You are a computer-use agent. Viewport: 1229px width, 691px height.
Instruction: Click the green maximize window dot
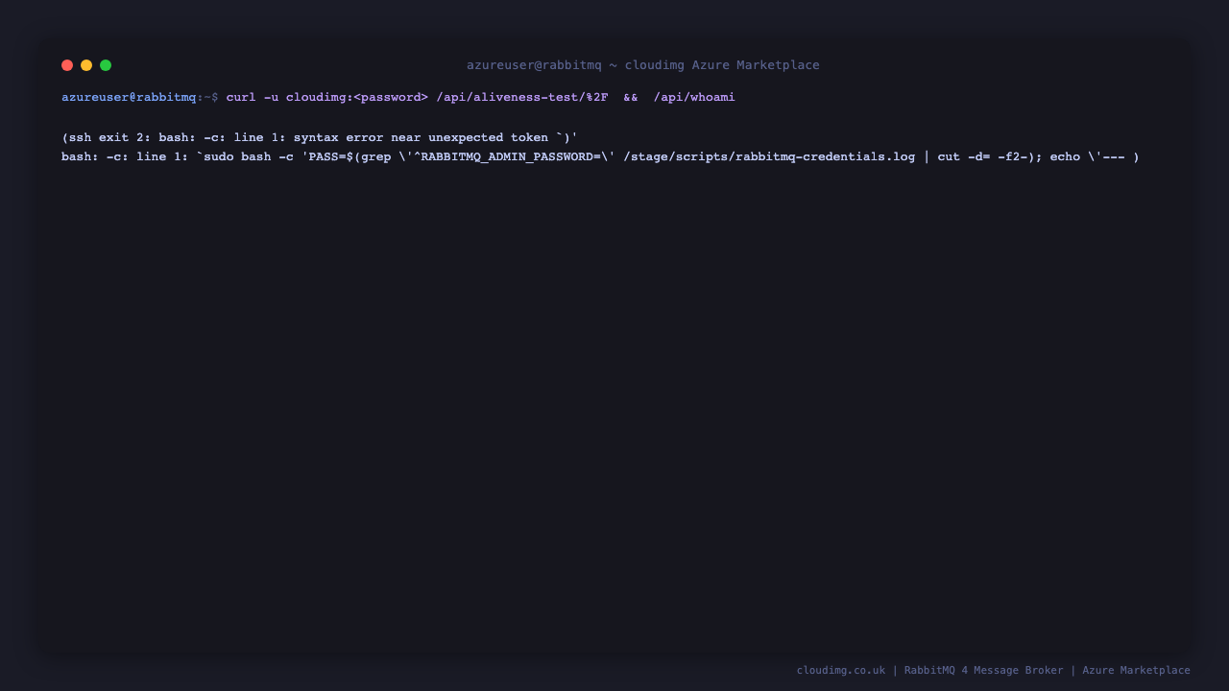[106, 65]
